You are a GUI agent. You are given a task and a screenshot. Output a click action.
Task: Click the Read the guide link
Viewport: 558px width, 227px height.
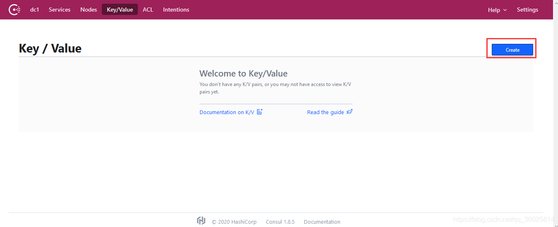coord(330,112)
